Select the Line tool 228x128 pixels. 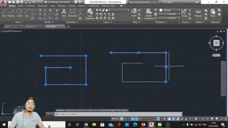tap(4, 13)
